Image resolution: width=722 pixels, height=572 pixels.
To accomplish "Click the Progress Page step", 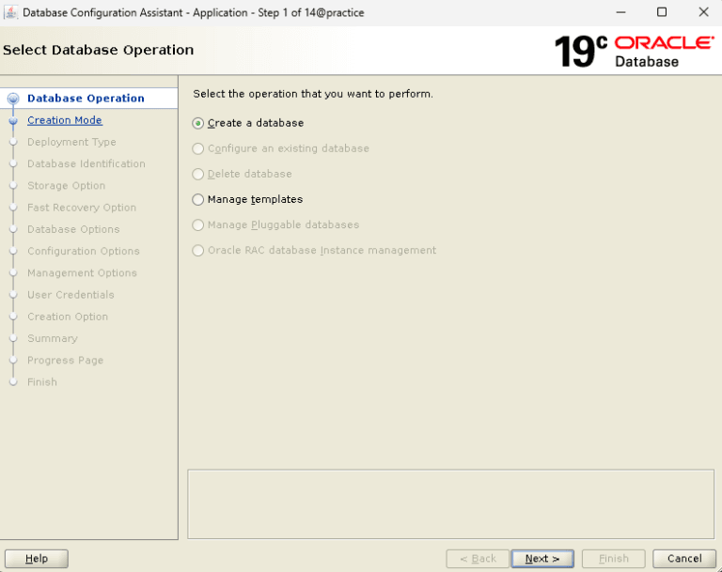I will tap(66, 361).
